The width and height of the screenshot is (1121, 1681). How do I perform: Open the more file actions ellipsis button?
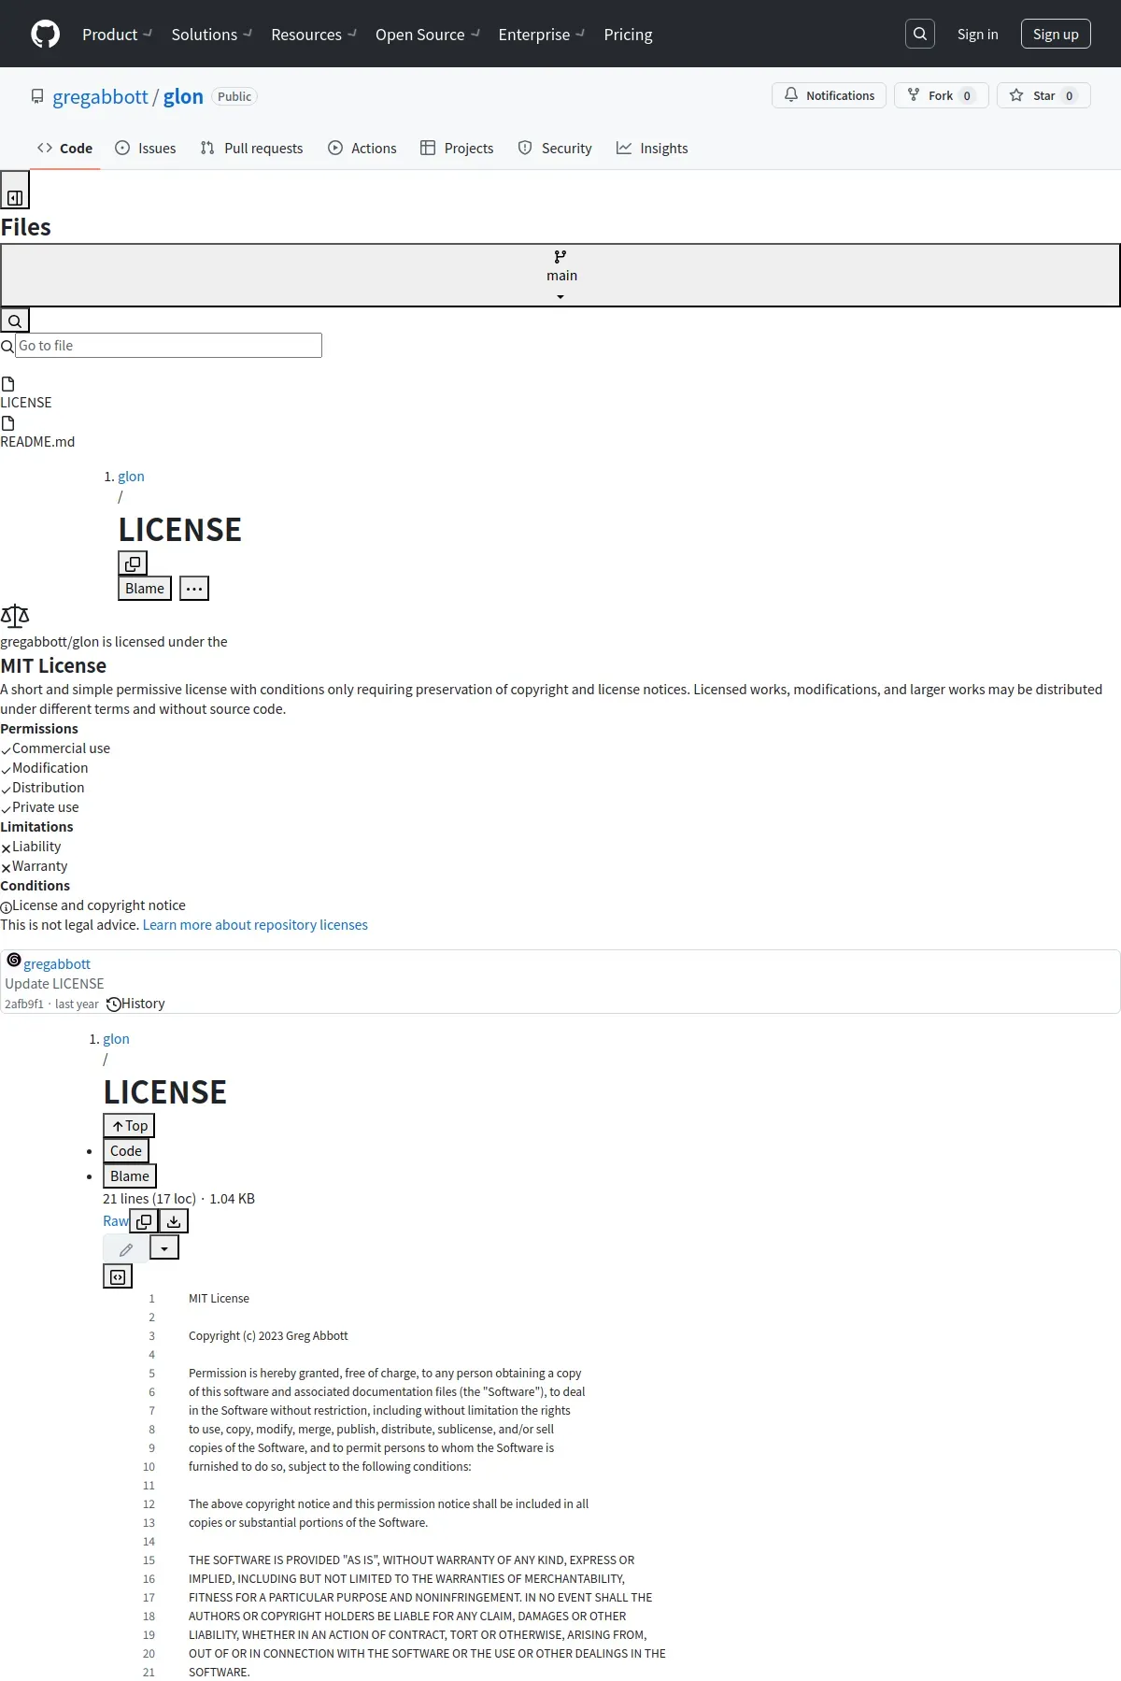194,589
